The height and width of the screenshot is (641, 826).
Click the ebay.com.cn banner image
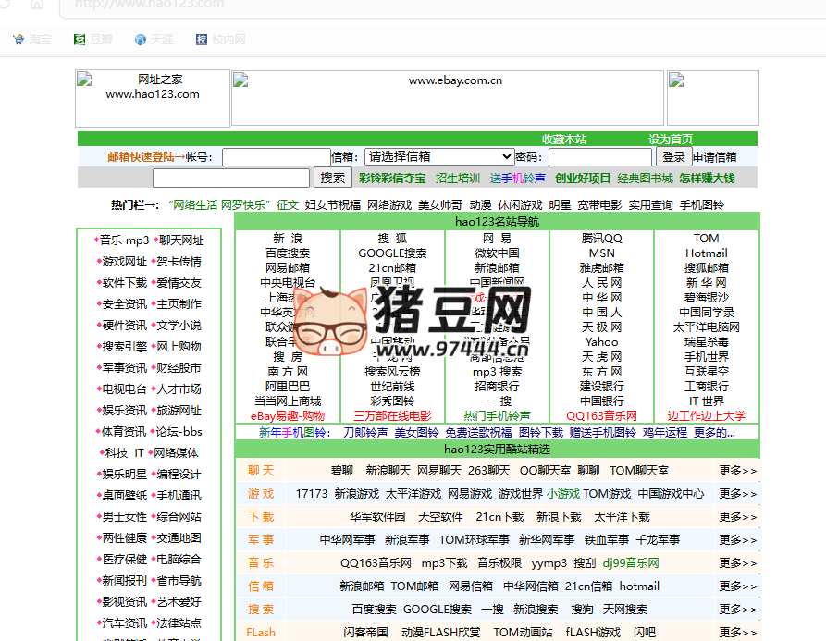click(x=448, y=97)
